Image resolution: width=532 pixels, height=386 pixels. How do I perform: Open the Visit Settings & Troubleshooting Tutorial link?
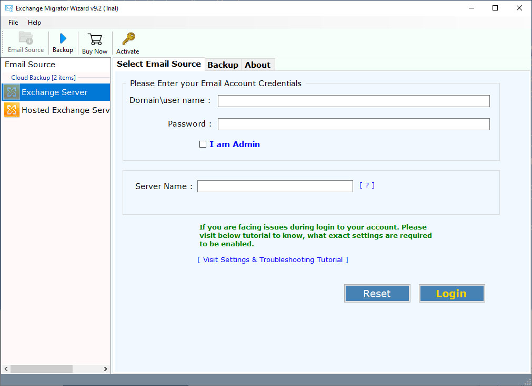(273, 260)
